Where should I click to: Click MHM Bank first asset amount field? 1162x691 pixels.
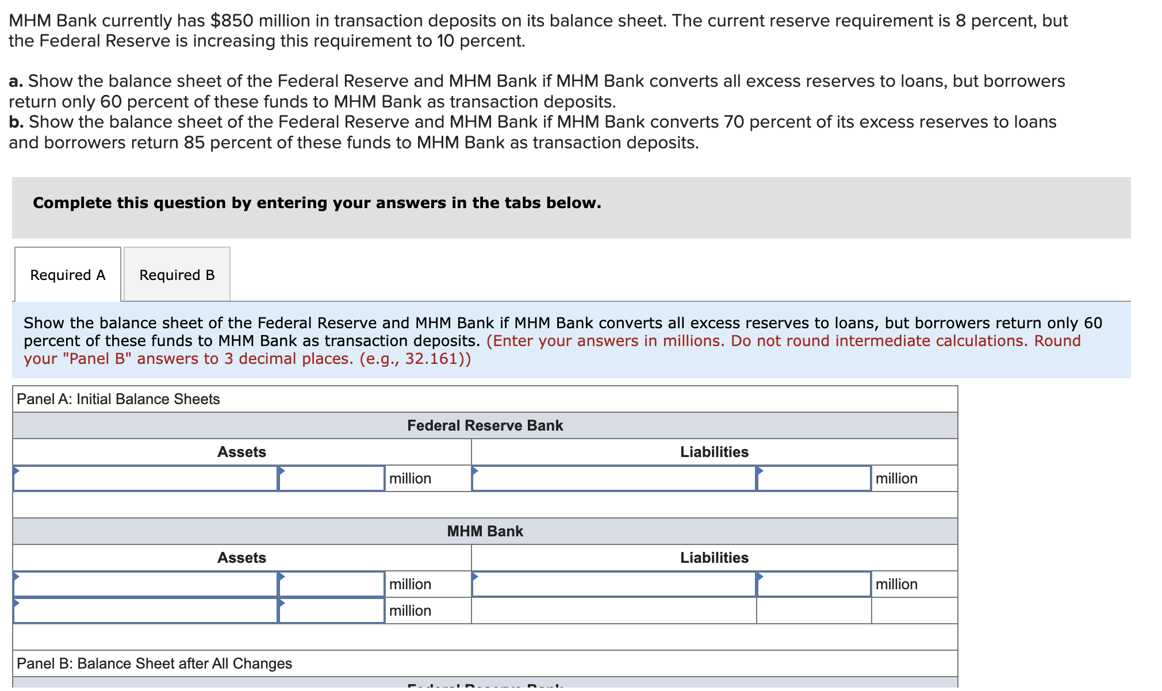coord(332,584)
